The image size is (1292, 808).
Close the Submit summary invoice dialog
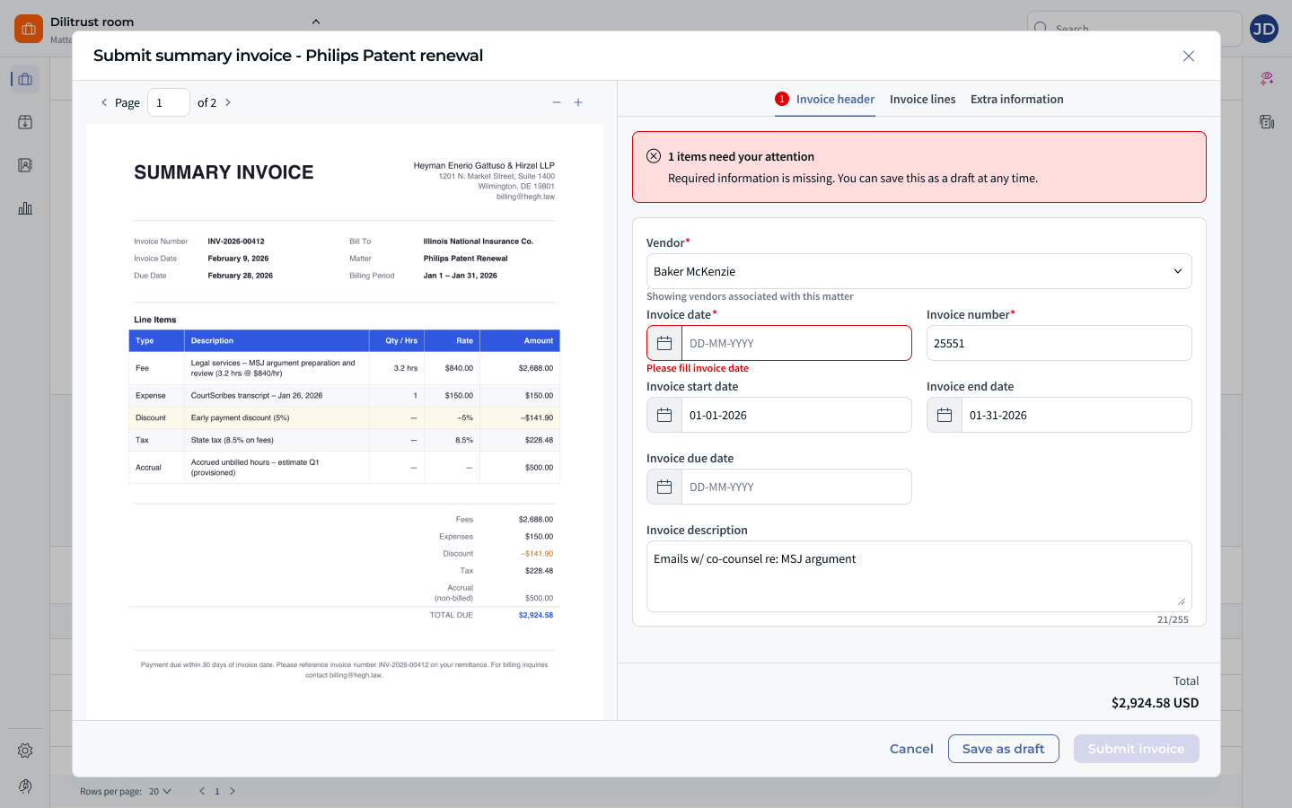[1188, 56]
